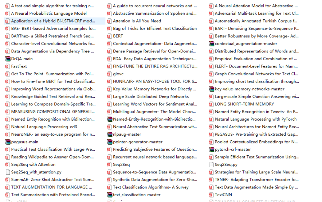Click the archive icon of pegasus-main

coord(8,142)
